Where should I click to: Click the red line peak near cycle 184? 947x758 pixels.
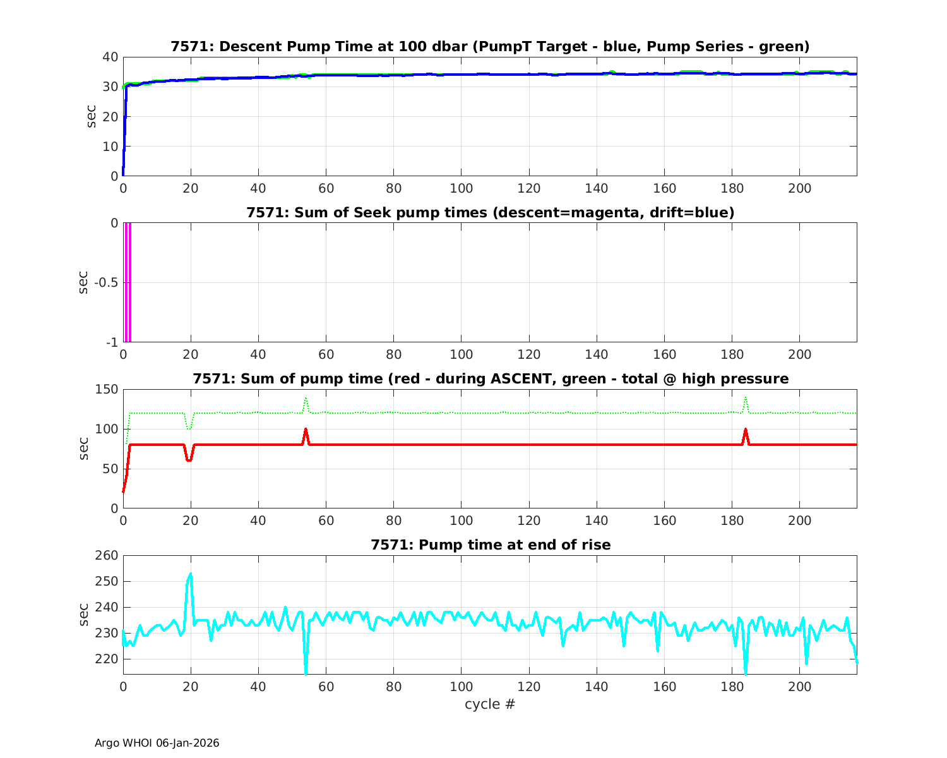coord(746,430)
